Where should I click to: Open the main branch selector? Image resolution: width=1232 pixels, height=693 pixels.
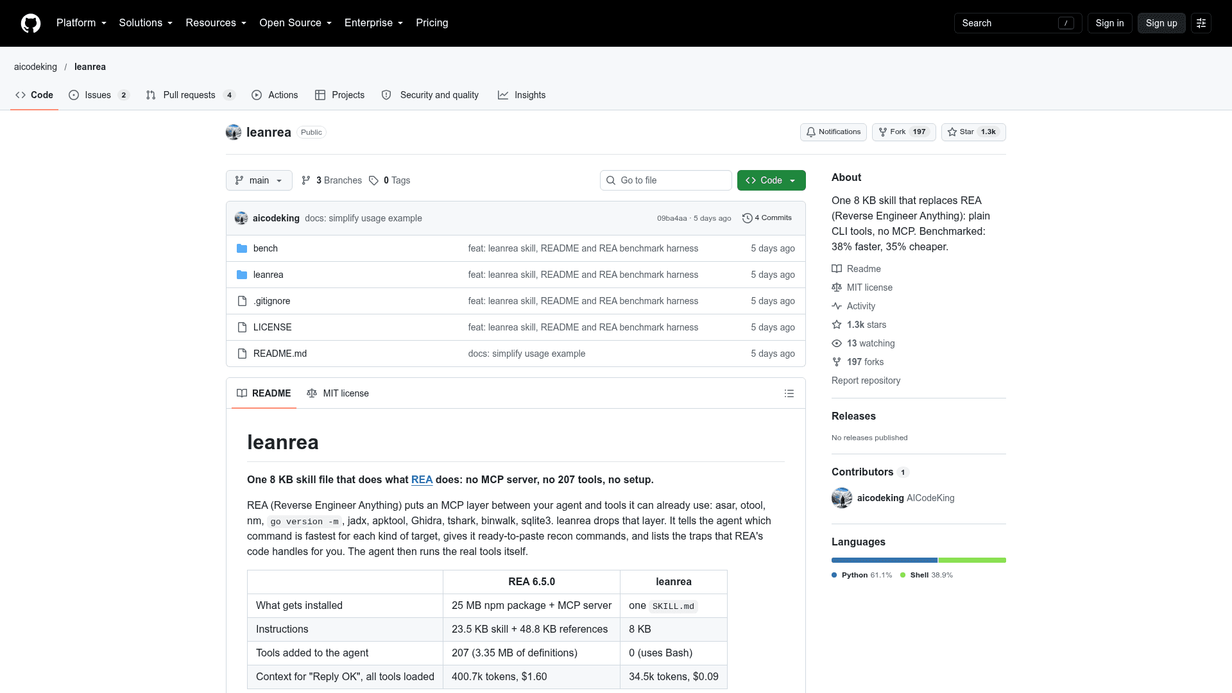coord(259,180)
